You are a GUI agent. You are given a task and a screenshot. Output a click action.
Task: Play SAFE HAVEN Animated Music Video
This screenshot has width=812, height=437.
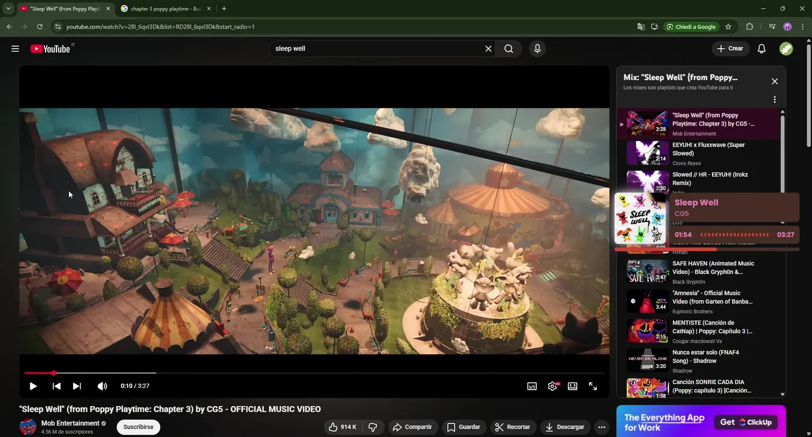[x=699, y=273]
